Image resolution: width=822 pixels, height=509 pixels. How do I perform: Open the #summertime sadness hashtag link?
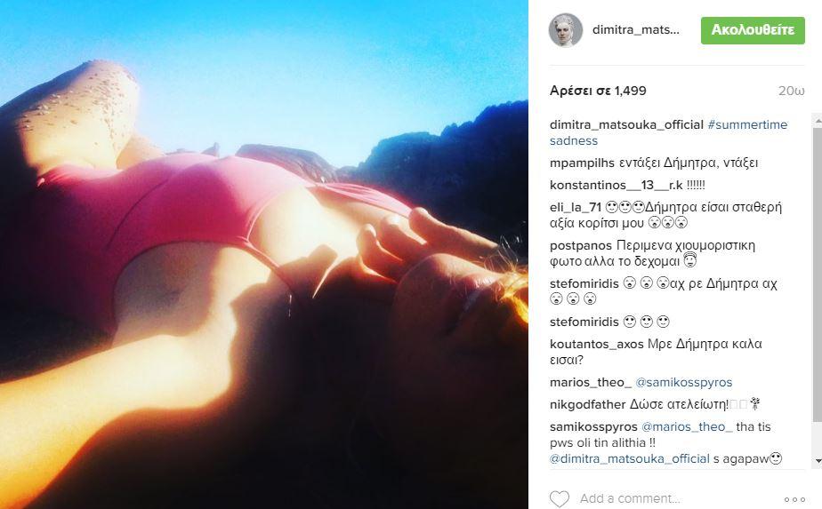tap(668, 132)
